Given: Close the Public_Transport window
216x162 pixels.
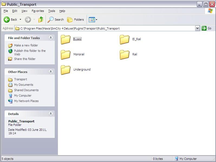Looking at the screenshot, I should [212, 4].
